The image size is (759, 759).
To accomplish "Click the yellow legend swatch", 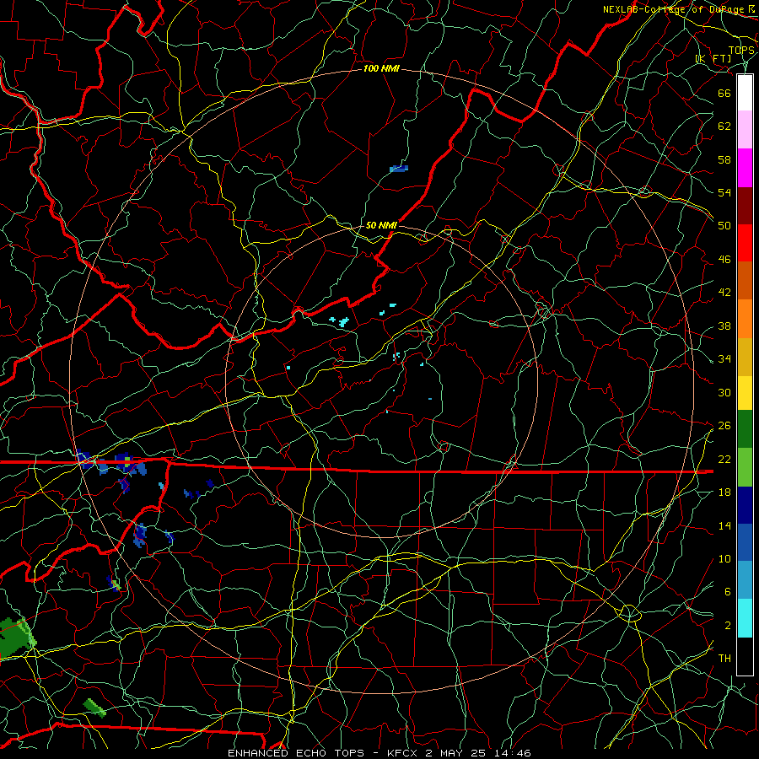I will coord(745,392).
